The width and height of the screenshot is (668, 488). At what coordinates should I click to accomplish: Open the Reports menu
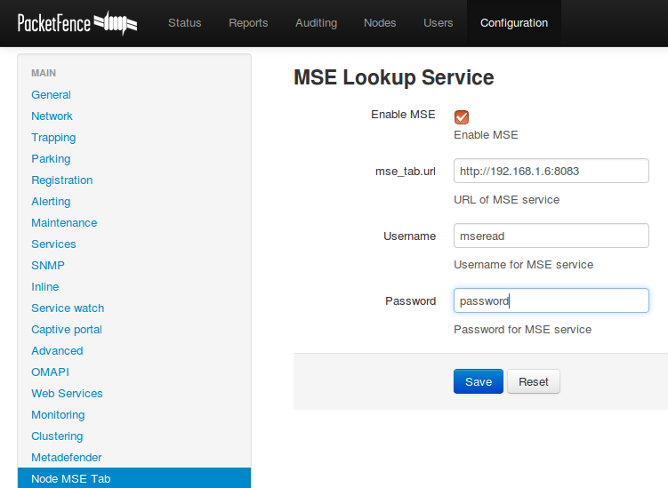tap(248, 23)
